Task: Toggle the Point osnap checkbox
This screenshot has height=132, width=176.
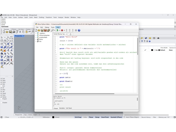Action: pos(1,82)
